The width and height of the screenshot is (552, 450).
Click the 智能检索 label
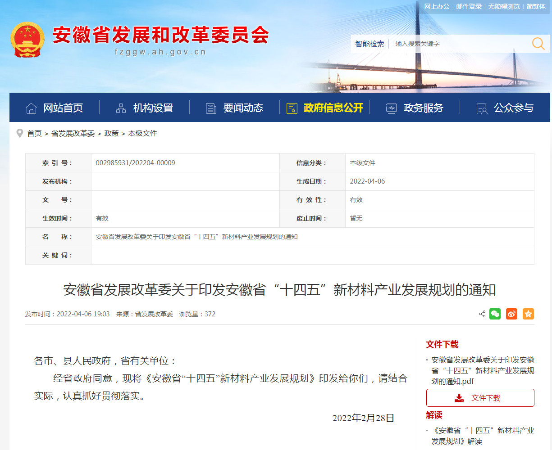(370, 44)
